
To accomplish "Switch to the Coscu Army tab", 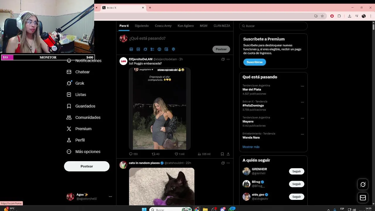I will click(163, 26).
